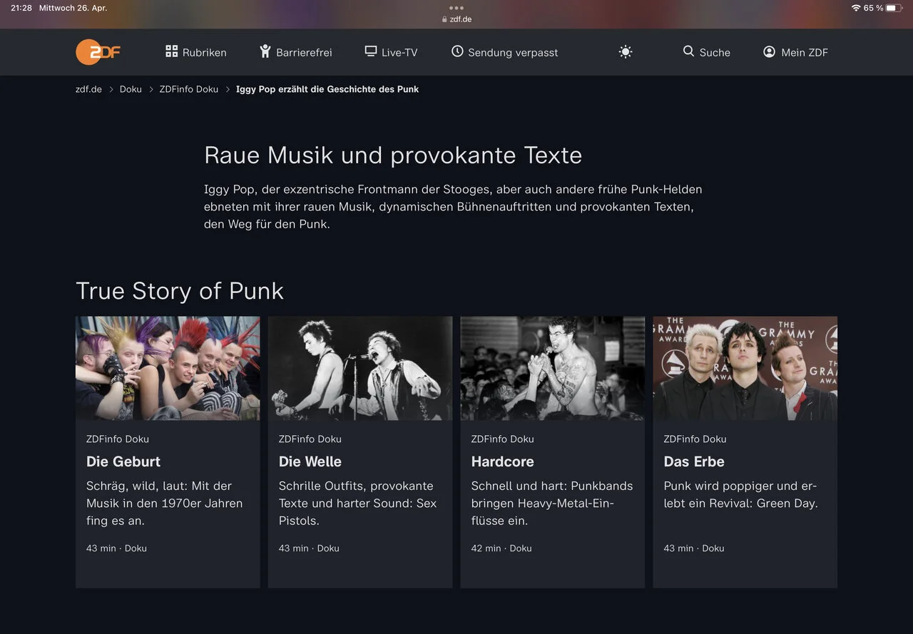Image resolution: width=913 pixels, height=634 pixels.
Task: Open Barrierefrei accessibility options
Action: 296,52
